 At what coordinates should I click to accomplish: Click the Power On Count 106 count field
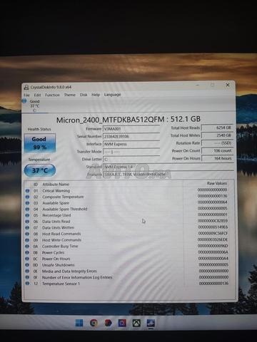(217, 150)
